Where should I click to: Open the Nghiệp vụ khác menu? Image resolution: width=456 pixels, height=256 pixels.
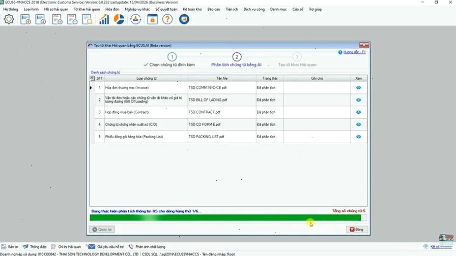click(x=137, y=9)
